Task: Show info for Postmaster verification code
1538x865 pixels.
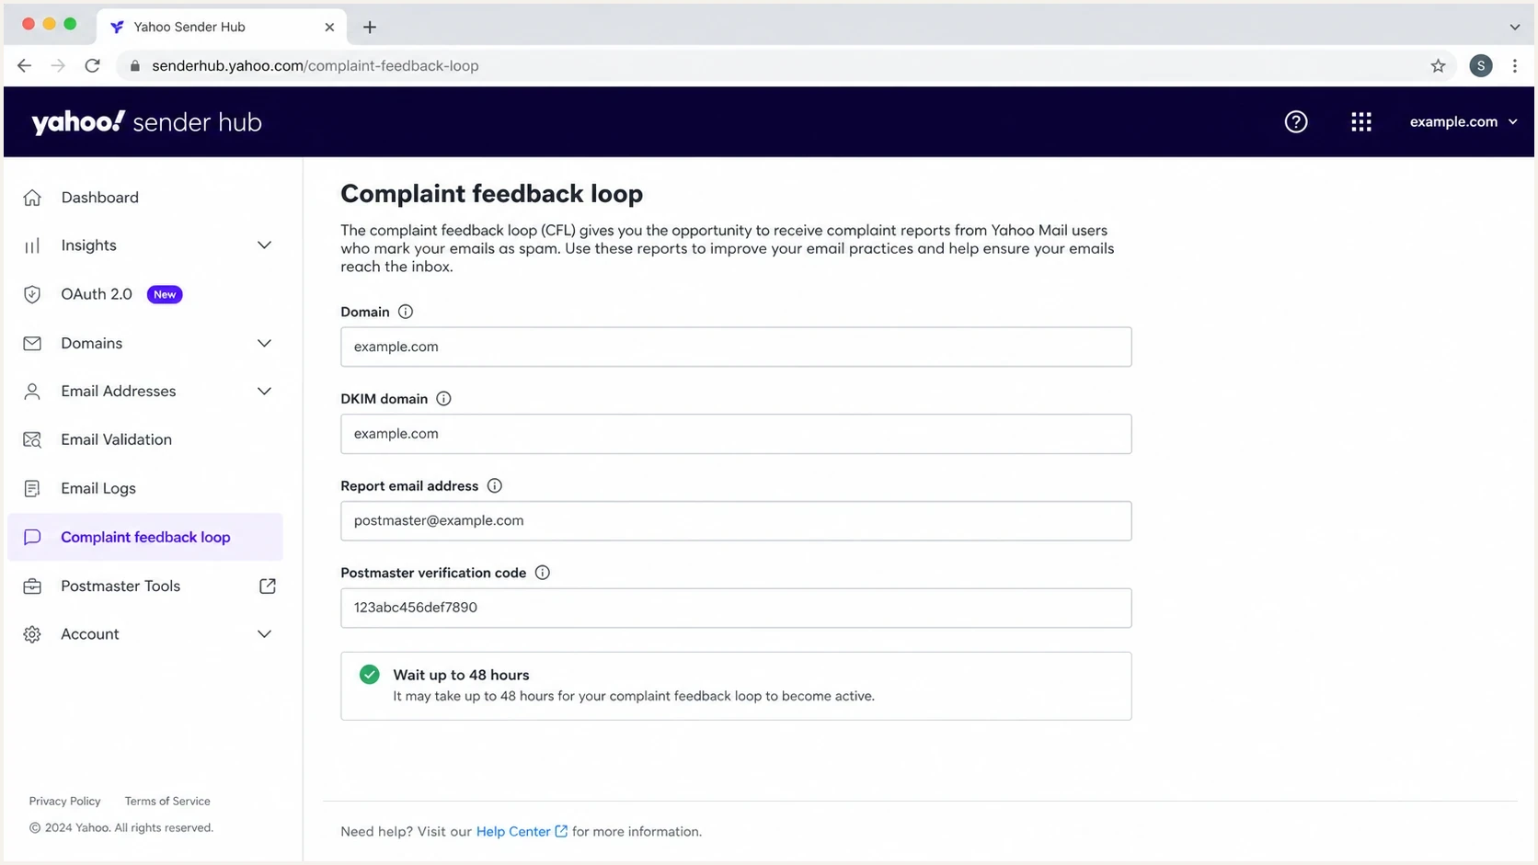Action: pos(543,573)
